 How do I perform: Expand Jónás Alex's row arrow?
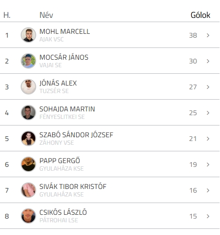click(208, 87)
